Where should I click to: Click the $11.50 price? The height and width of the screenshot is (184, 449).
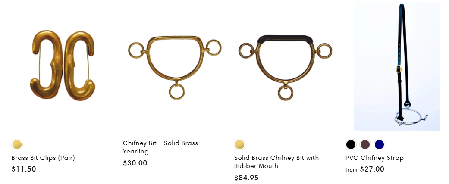point(24,169)
